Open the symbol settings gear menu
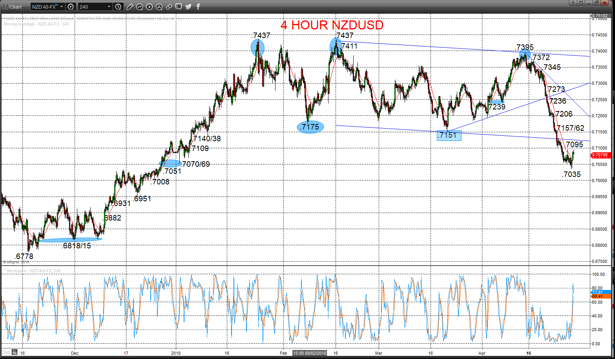615x359 pixels. pyautogui.click(x=71, y=7)
